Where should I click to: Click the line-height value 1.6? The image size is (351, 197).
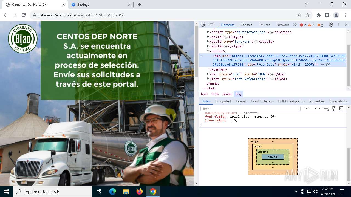pos(233,120)
